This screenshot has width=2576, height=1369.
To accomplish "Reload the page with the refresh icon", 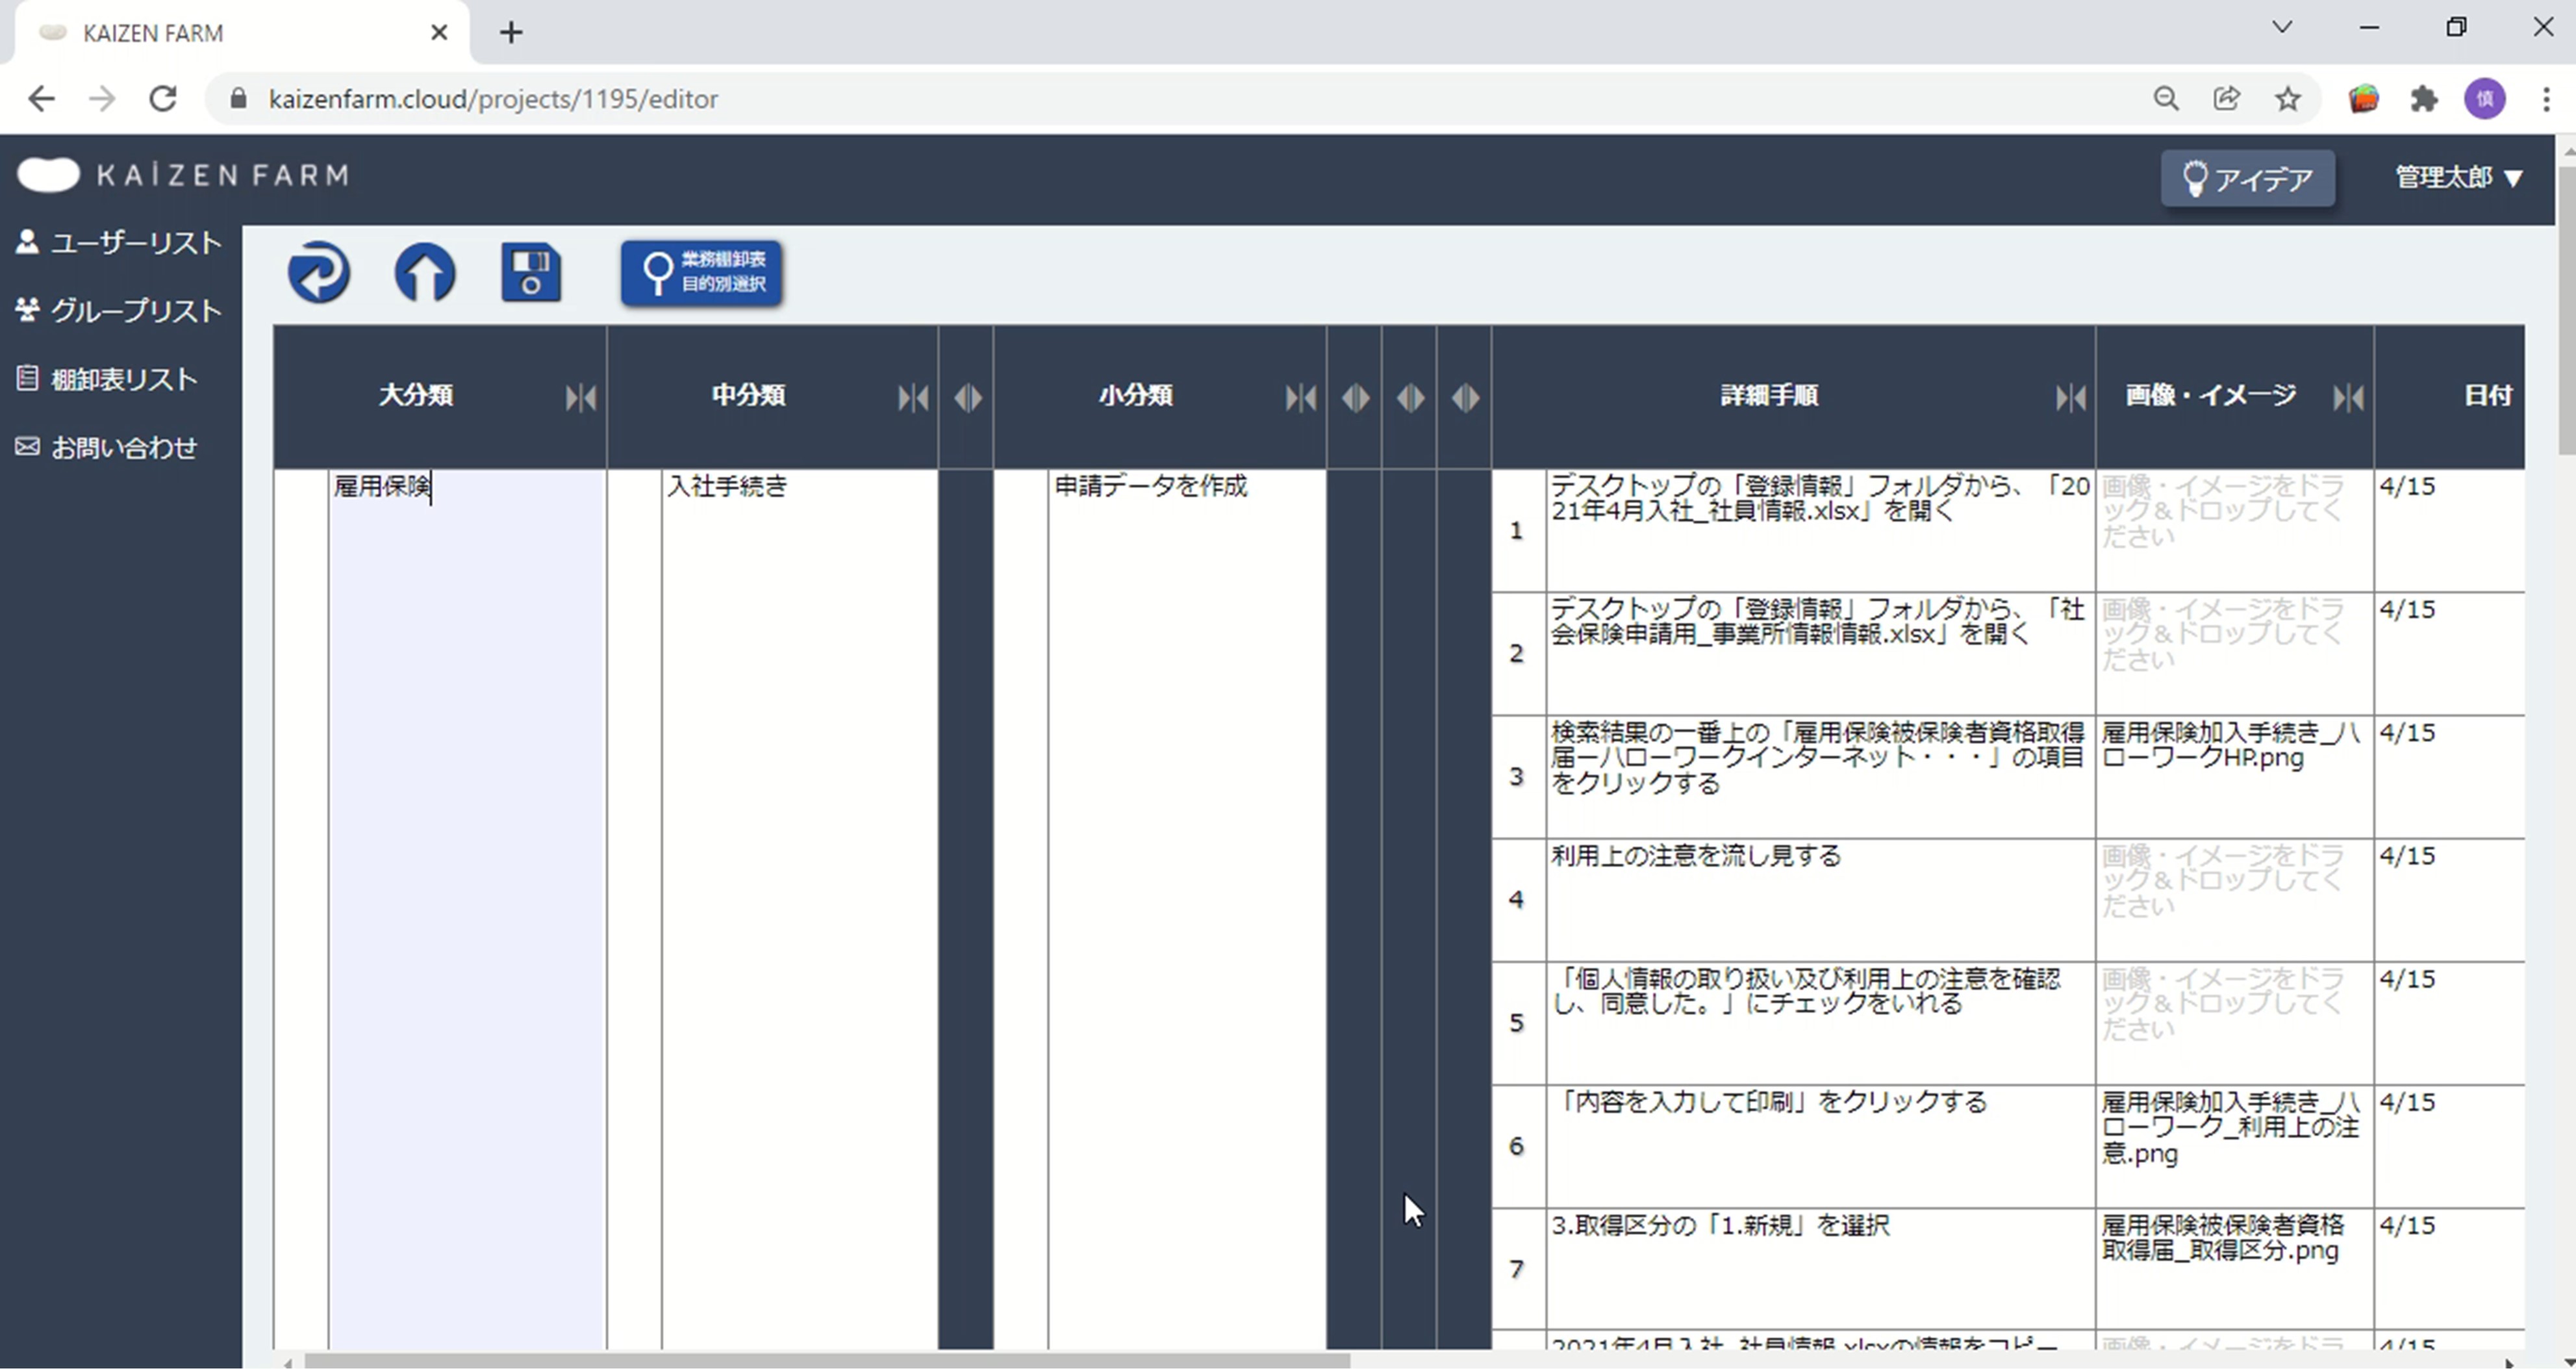I will [x=163, y=99].
